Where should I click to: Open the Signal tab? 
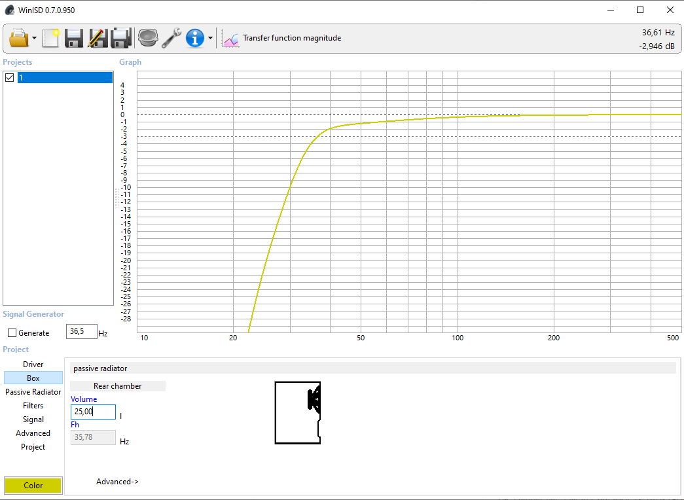coord(33,420)
